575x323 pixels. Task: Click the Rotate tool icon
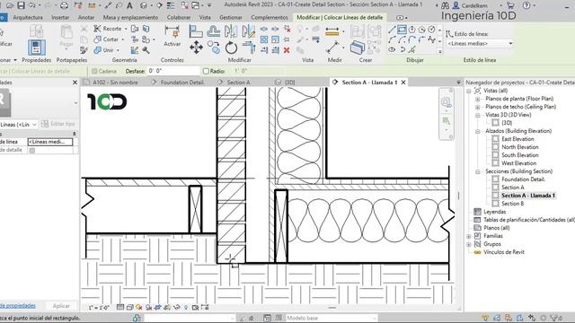tap(231, 48)
